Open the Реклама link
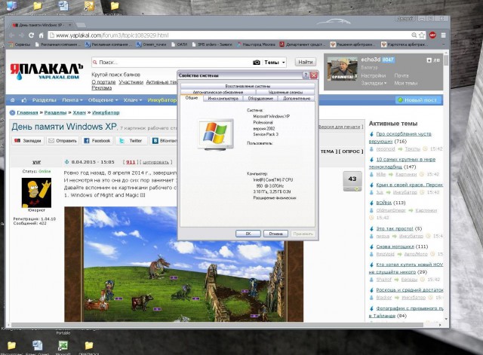This screenshot has width=483, height=355. coord(102,88)
